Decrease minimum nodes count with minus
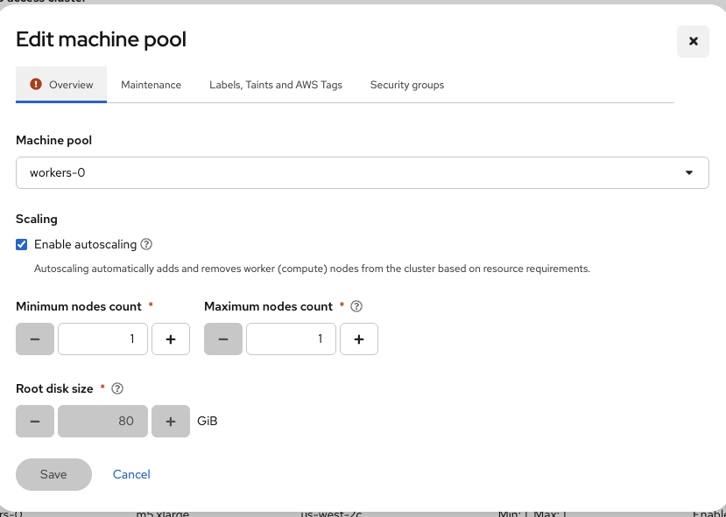Image resolution: width=726 pixels, height=517 pixels. 35,339
